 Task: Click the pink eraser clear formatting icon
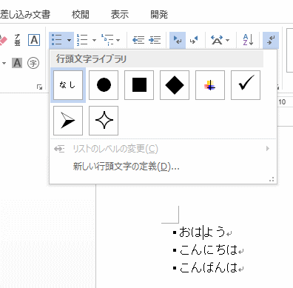click(4, 40)
